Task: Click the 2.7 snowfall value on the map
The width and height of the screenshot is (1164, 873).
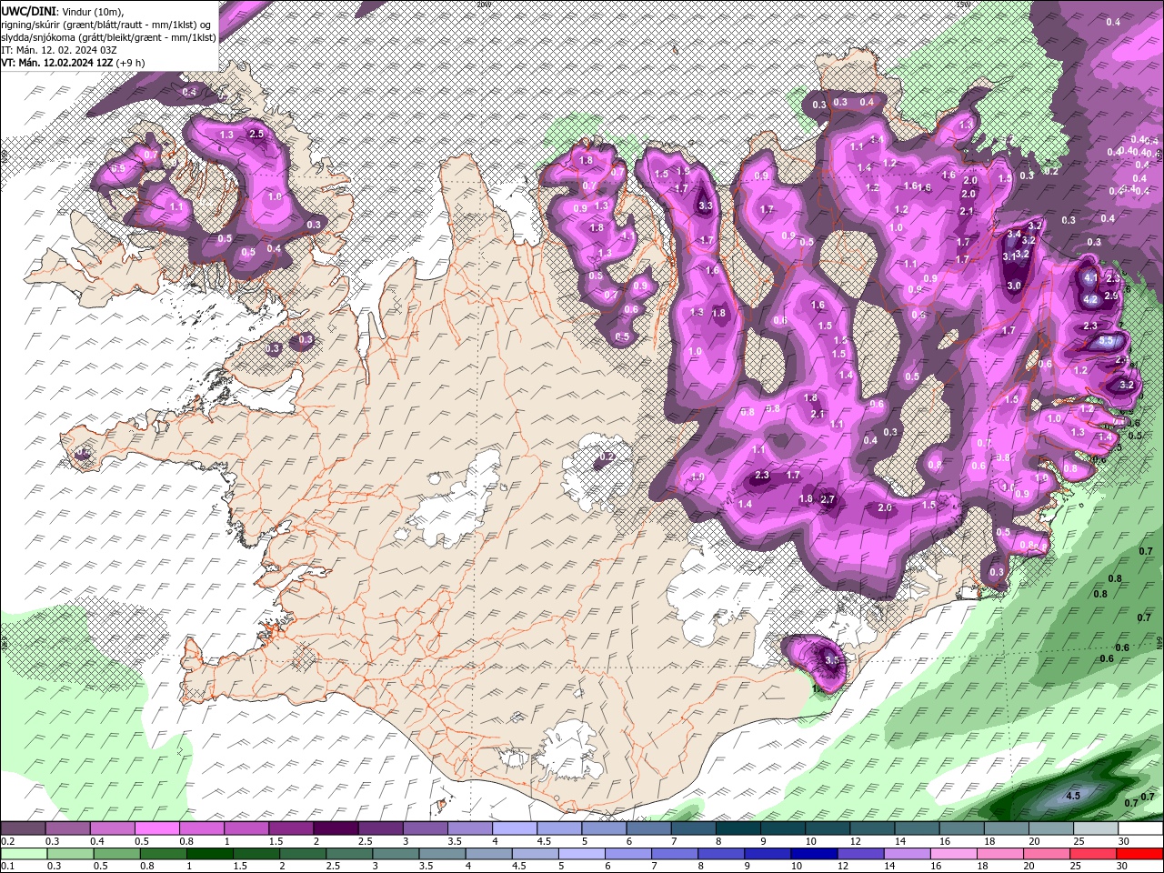Action: [828, 499]
